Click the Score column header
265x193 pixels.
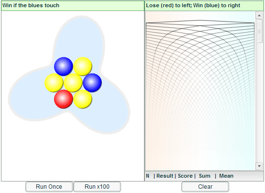coord(185,176)
